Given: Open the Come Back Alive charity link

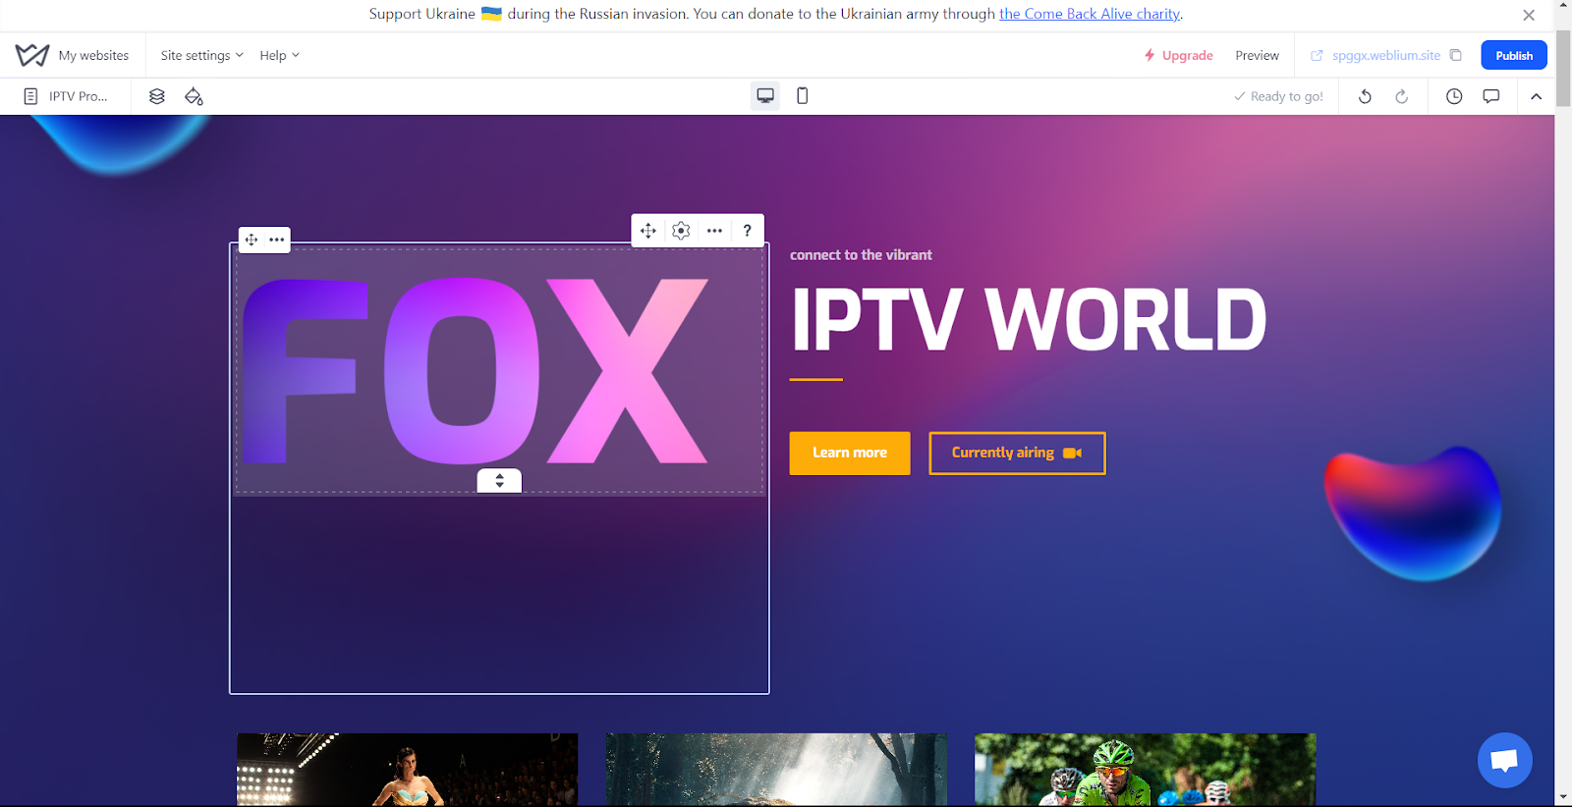Looking at the screenshot, I should click(x=1089, y=14).
